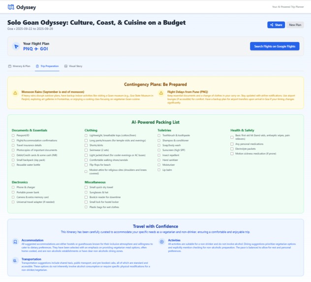311x282 pixels.
Task: Check Small lock for hostel locker
Action: (x=86, y=202)
